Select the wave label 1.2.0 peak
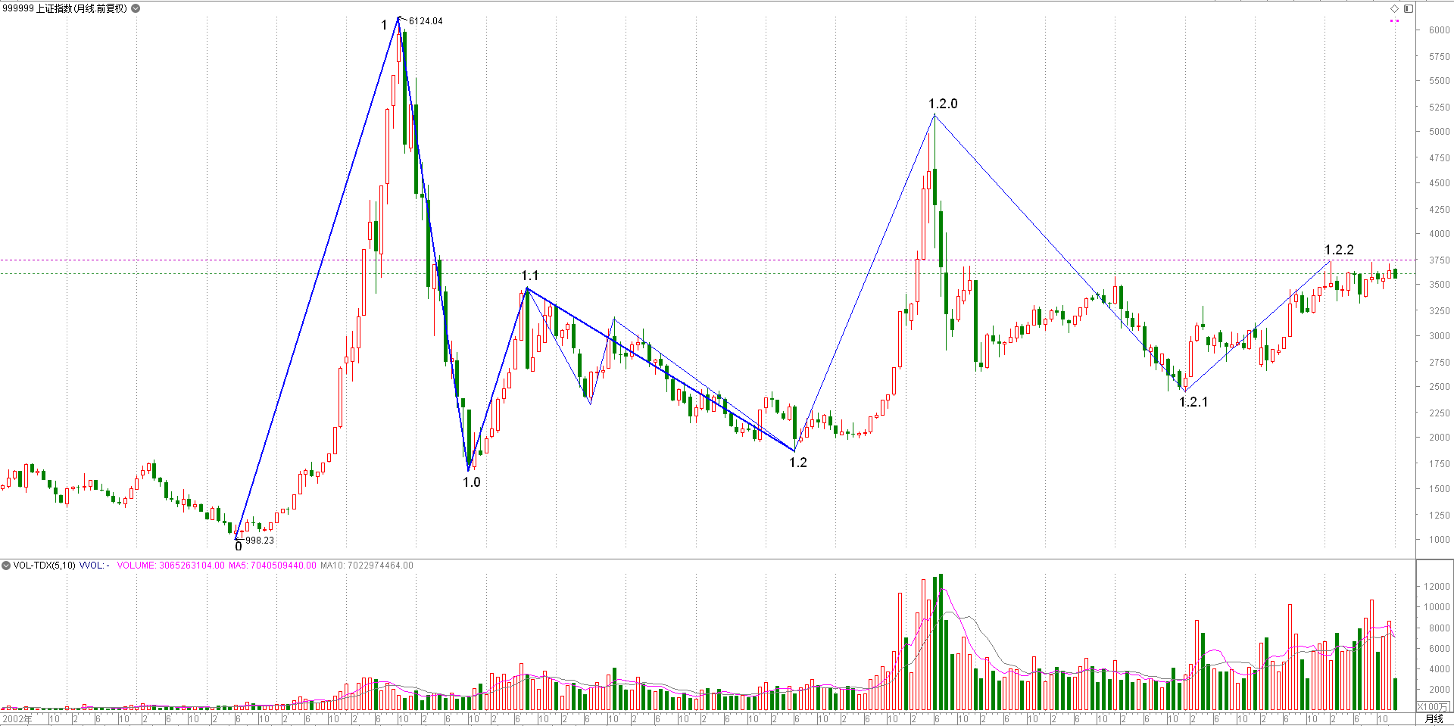This screenshot has height=726, width=1454. point(943,104)
